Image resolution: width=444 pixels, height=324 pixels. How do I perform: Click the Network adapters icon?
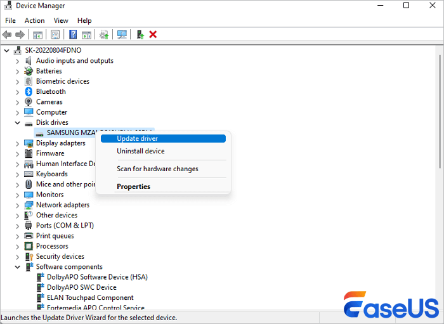[x=29, y=205]
